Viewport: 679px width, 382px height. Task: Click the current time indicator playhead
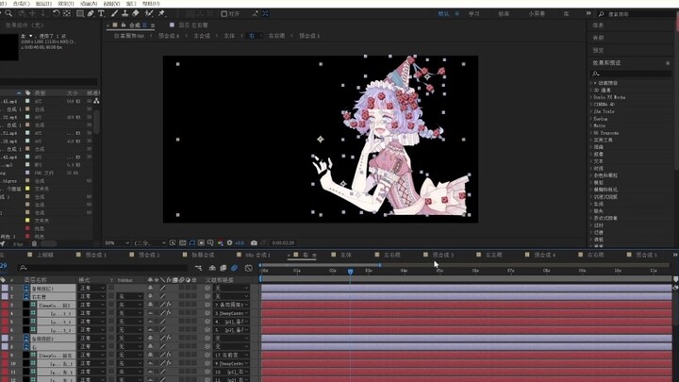point(350,271)
